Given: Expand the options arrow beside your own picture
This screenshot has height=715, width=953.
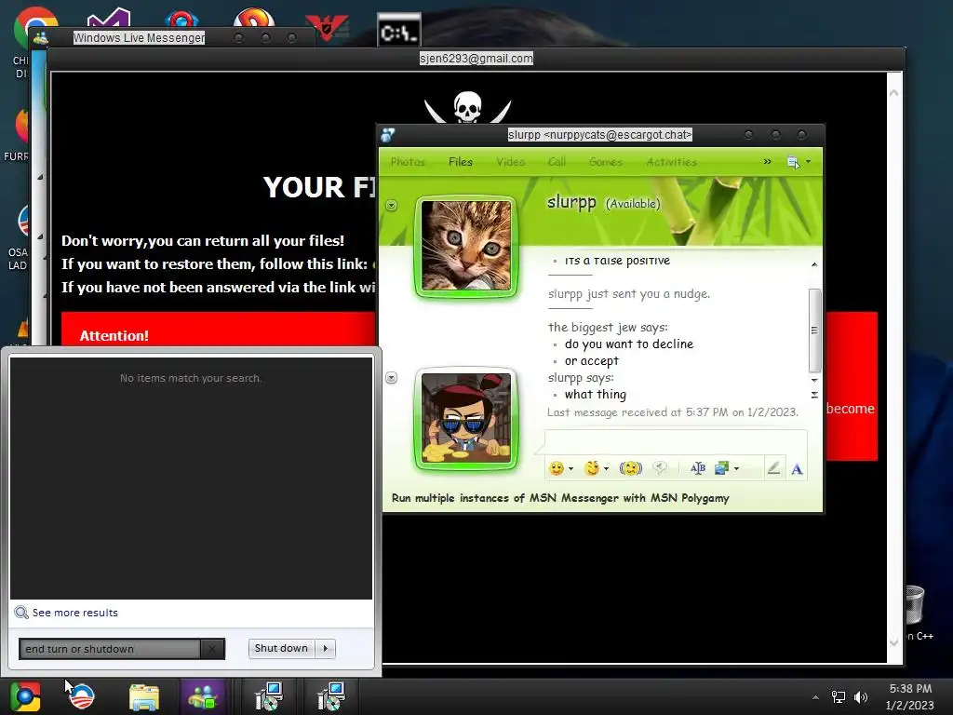Looking at the screenshot, I should coord(392,378).
